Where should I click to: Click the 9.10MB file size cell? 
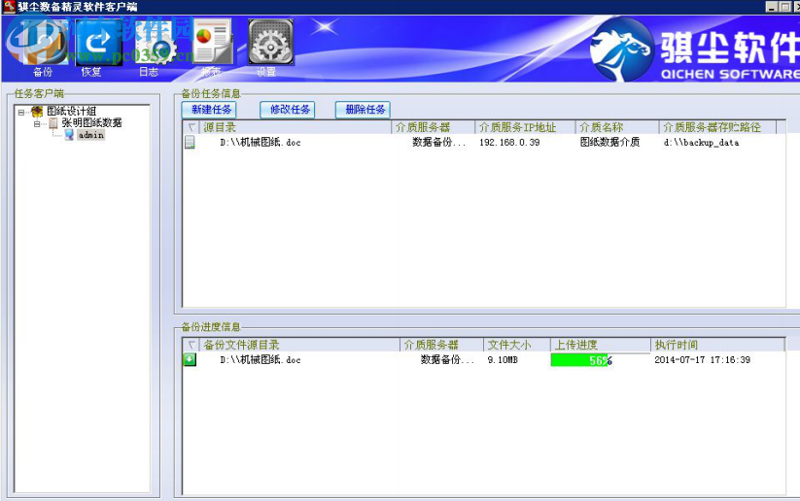pyautogui.click(x=503, y=360)
